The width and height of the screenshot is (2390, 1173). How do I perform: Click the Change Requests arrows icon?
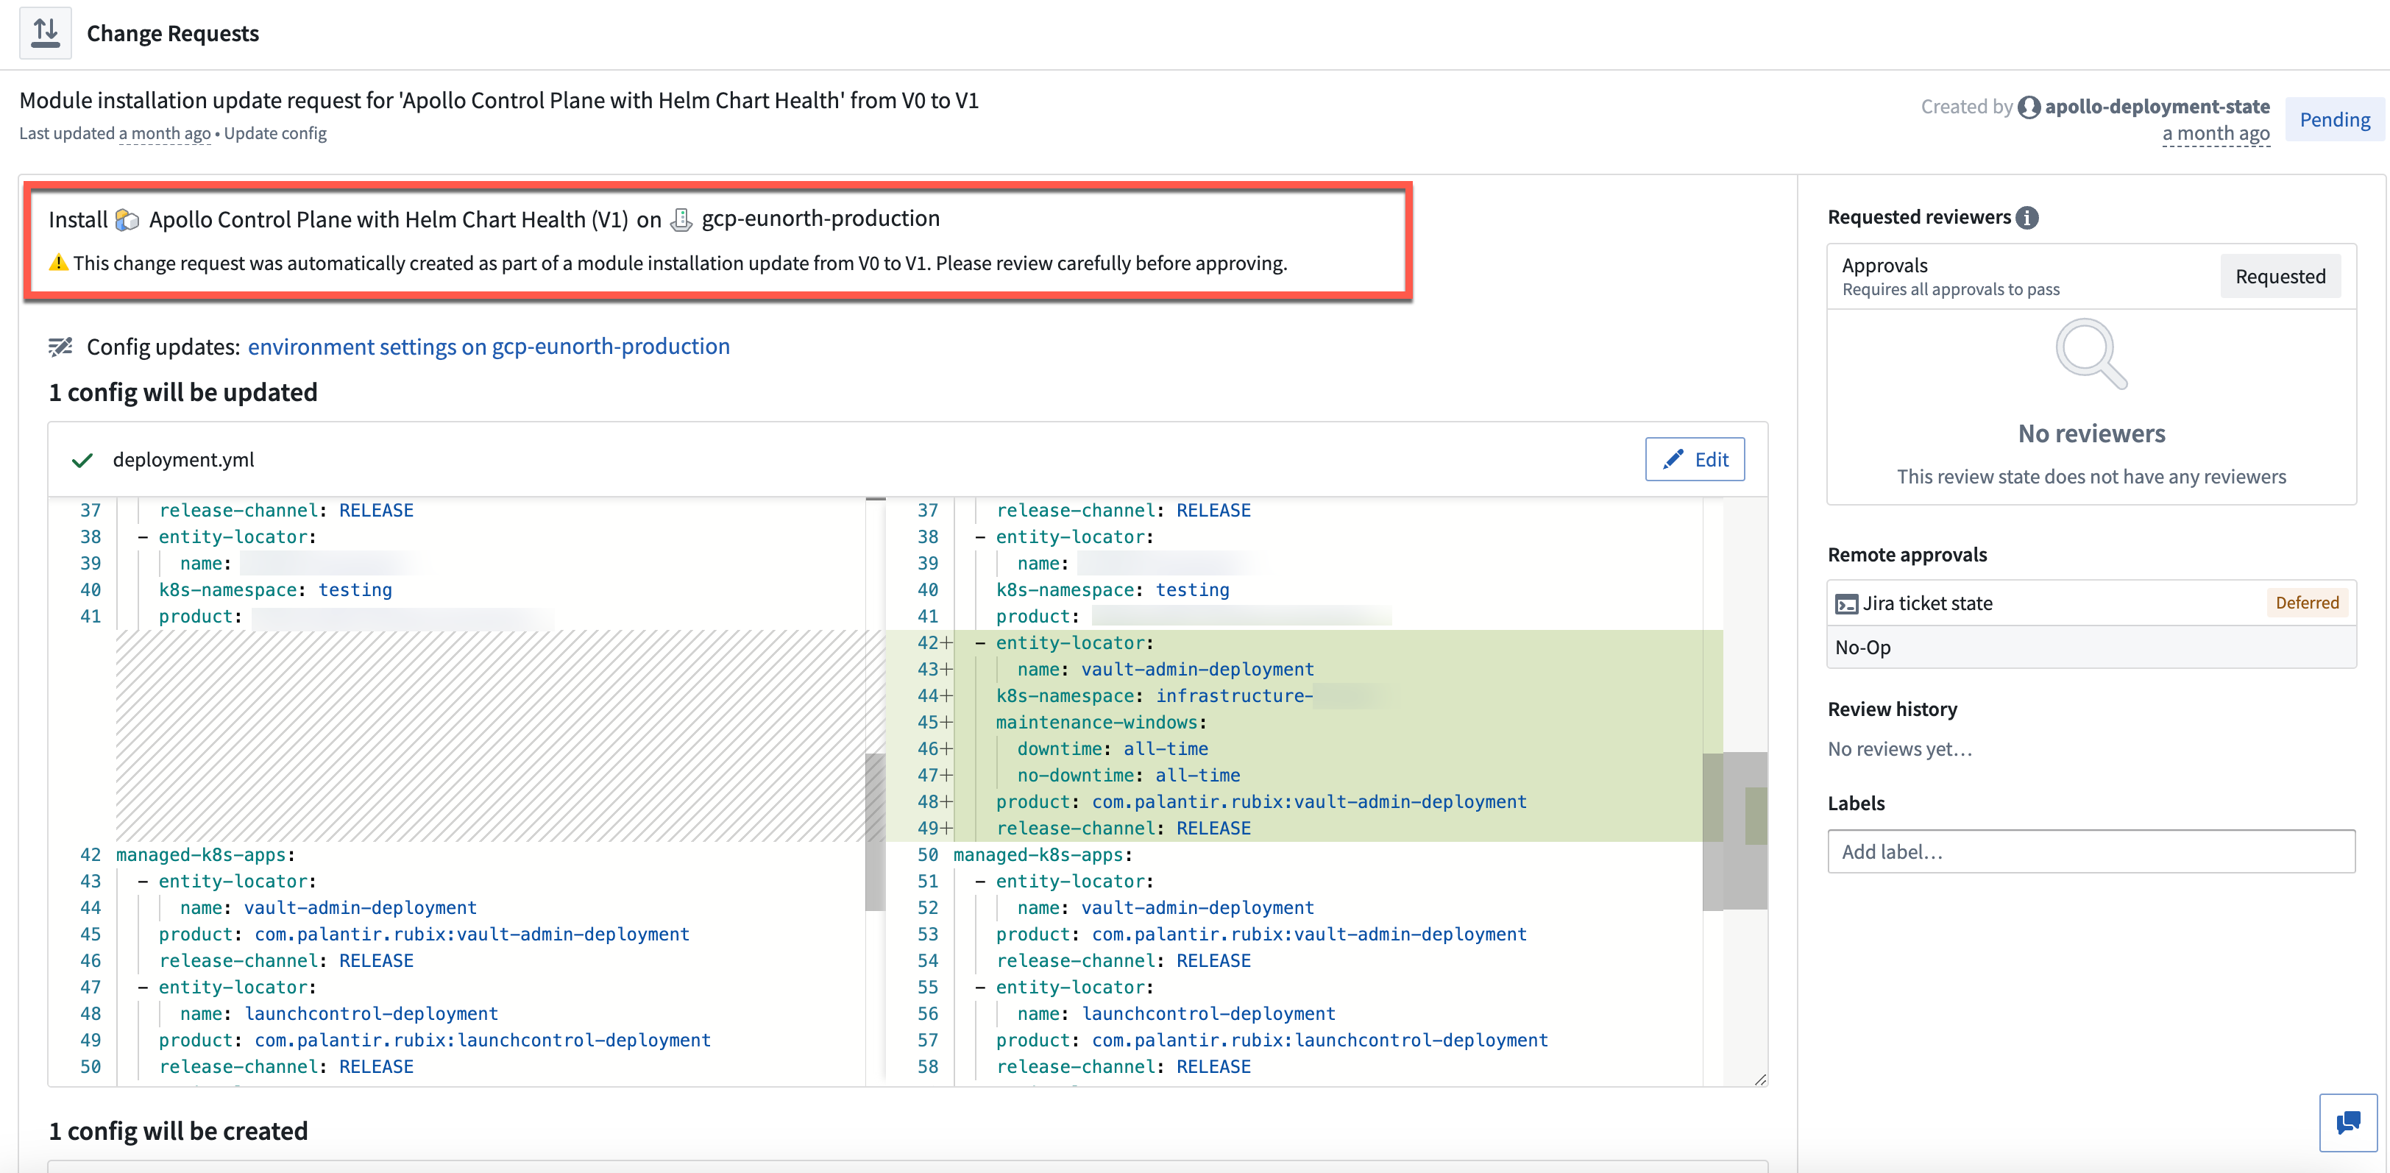46,33
